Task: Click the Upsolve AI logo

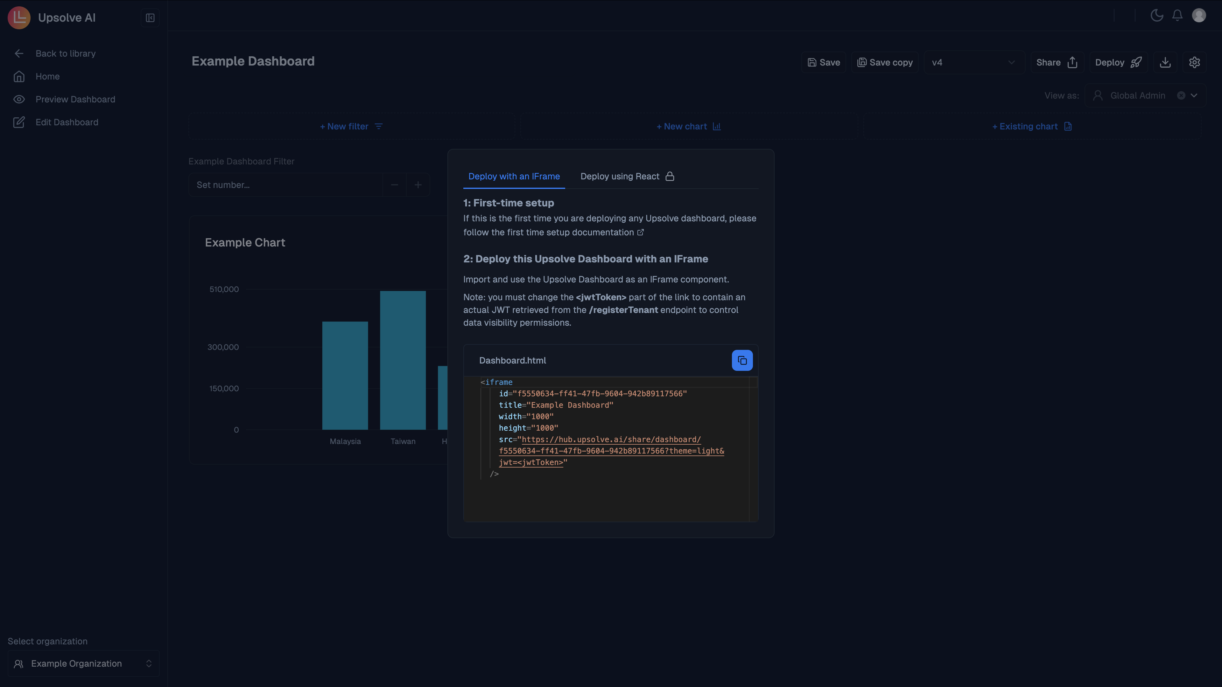Action: coord(19,17)
